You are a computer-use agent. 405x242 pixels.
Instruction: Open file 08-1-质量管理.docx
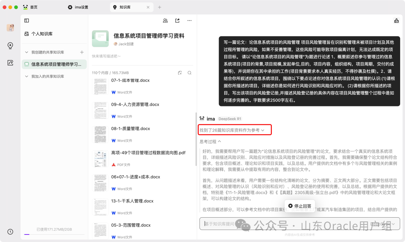(x=130, y=128)
